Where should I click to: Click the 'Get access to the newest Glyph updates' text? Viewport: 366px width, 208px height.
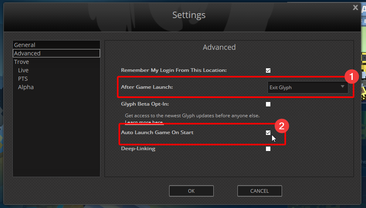(x=192, y=115)
